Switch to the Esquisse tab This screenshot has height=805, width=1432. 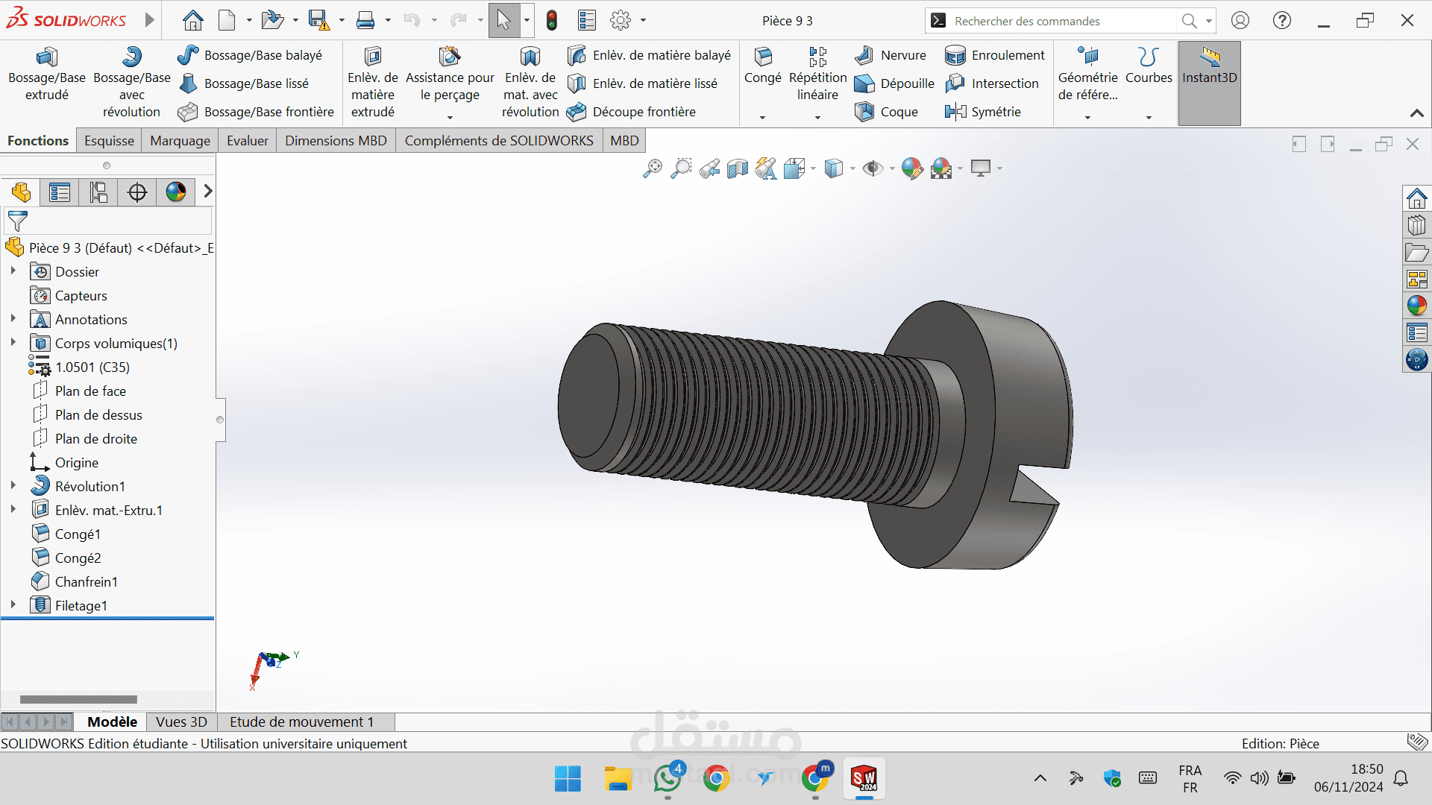(x=109, y=141)
